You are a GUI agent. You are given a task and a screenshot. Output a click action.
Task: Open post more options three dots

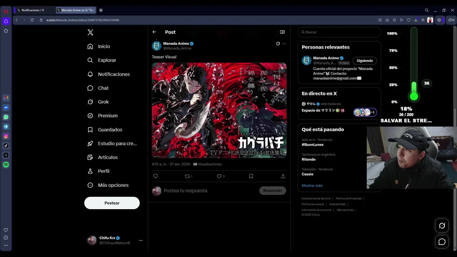284,44
